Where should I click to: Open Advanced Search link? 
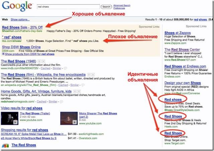click(x=122, y=5)
